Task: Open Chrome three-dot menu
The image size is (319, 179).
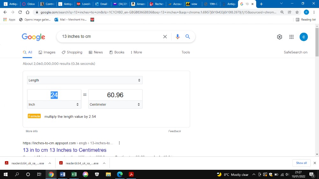Action: point(314,12)
